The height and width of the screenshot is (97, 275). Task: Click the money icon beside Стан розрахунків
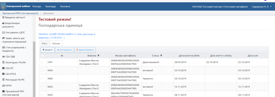coord(3,47)
